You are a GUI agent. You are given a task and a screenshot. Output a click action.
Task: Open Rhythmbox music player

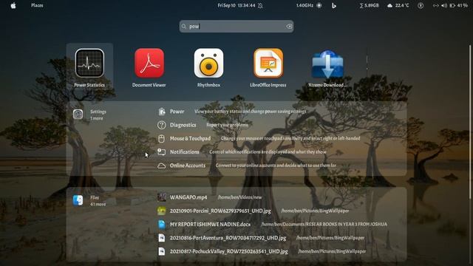point(208,68)
